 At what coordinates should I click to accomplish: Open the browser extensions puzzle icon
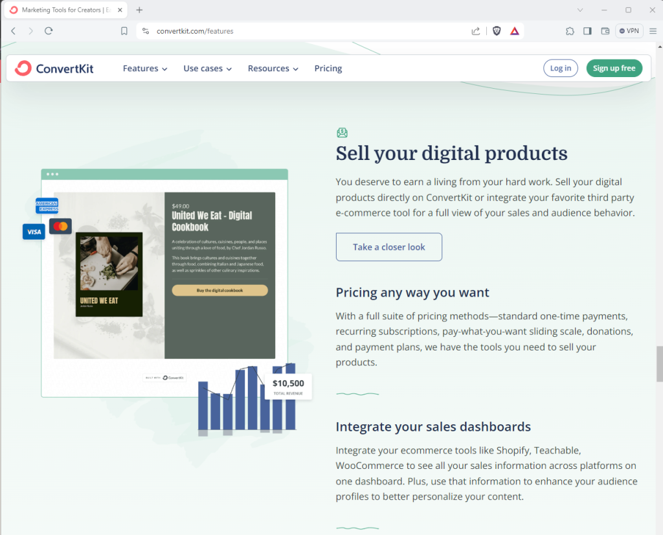tap(570, 30)
